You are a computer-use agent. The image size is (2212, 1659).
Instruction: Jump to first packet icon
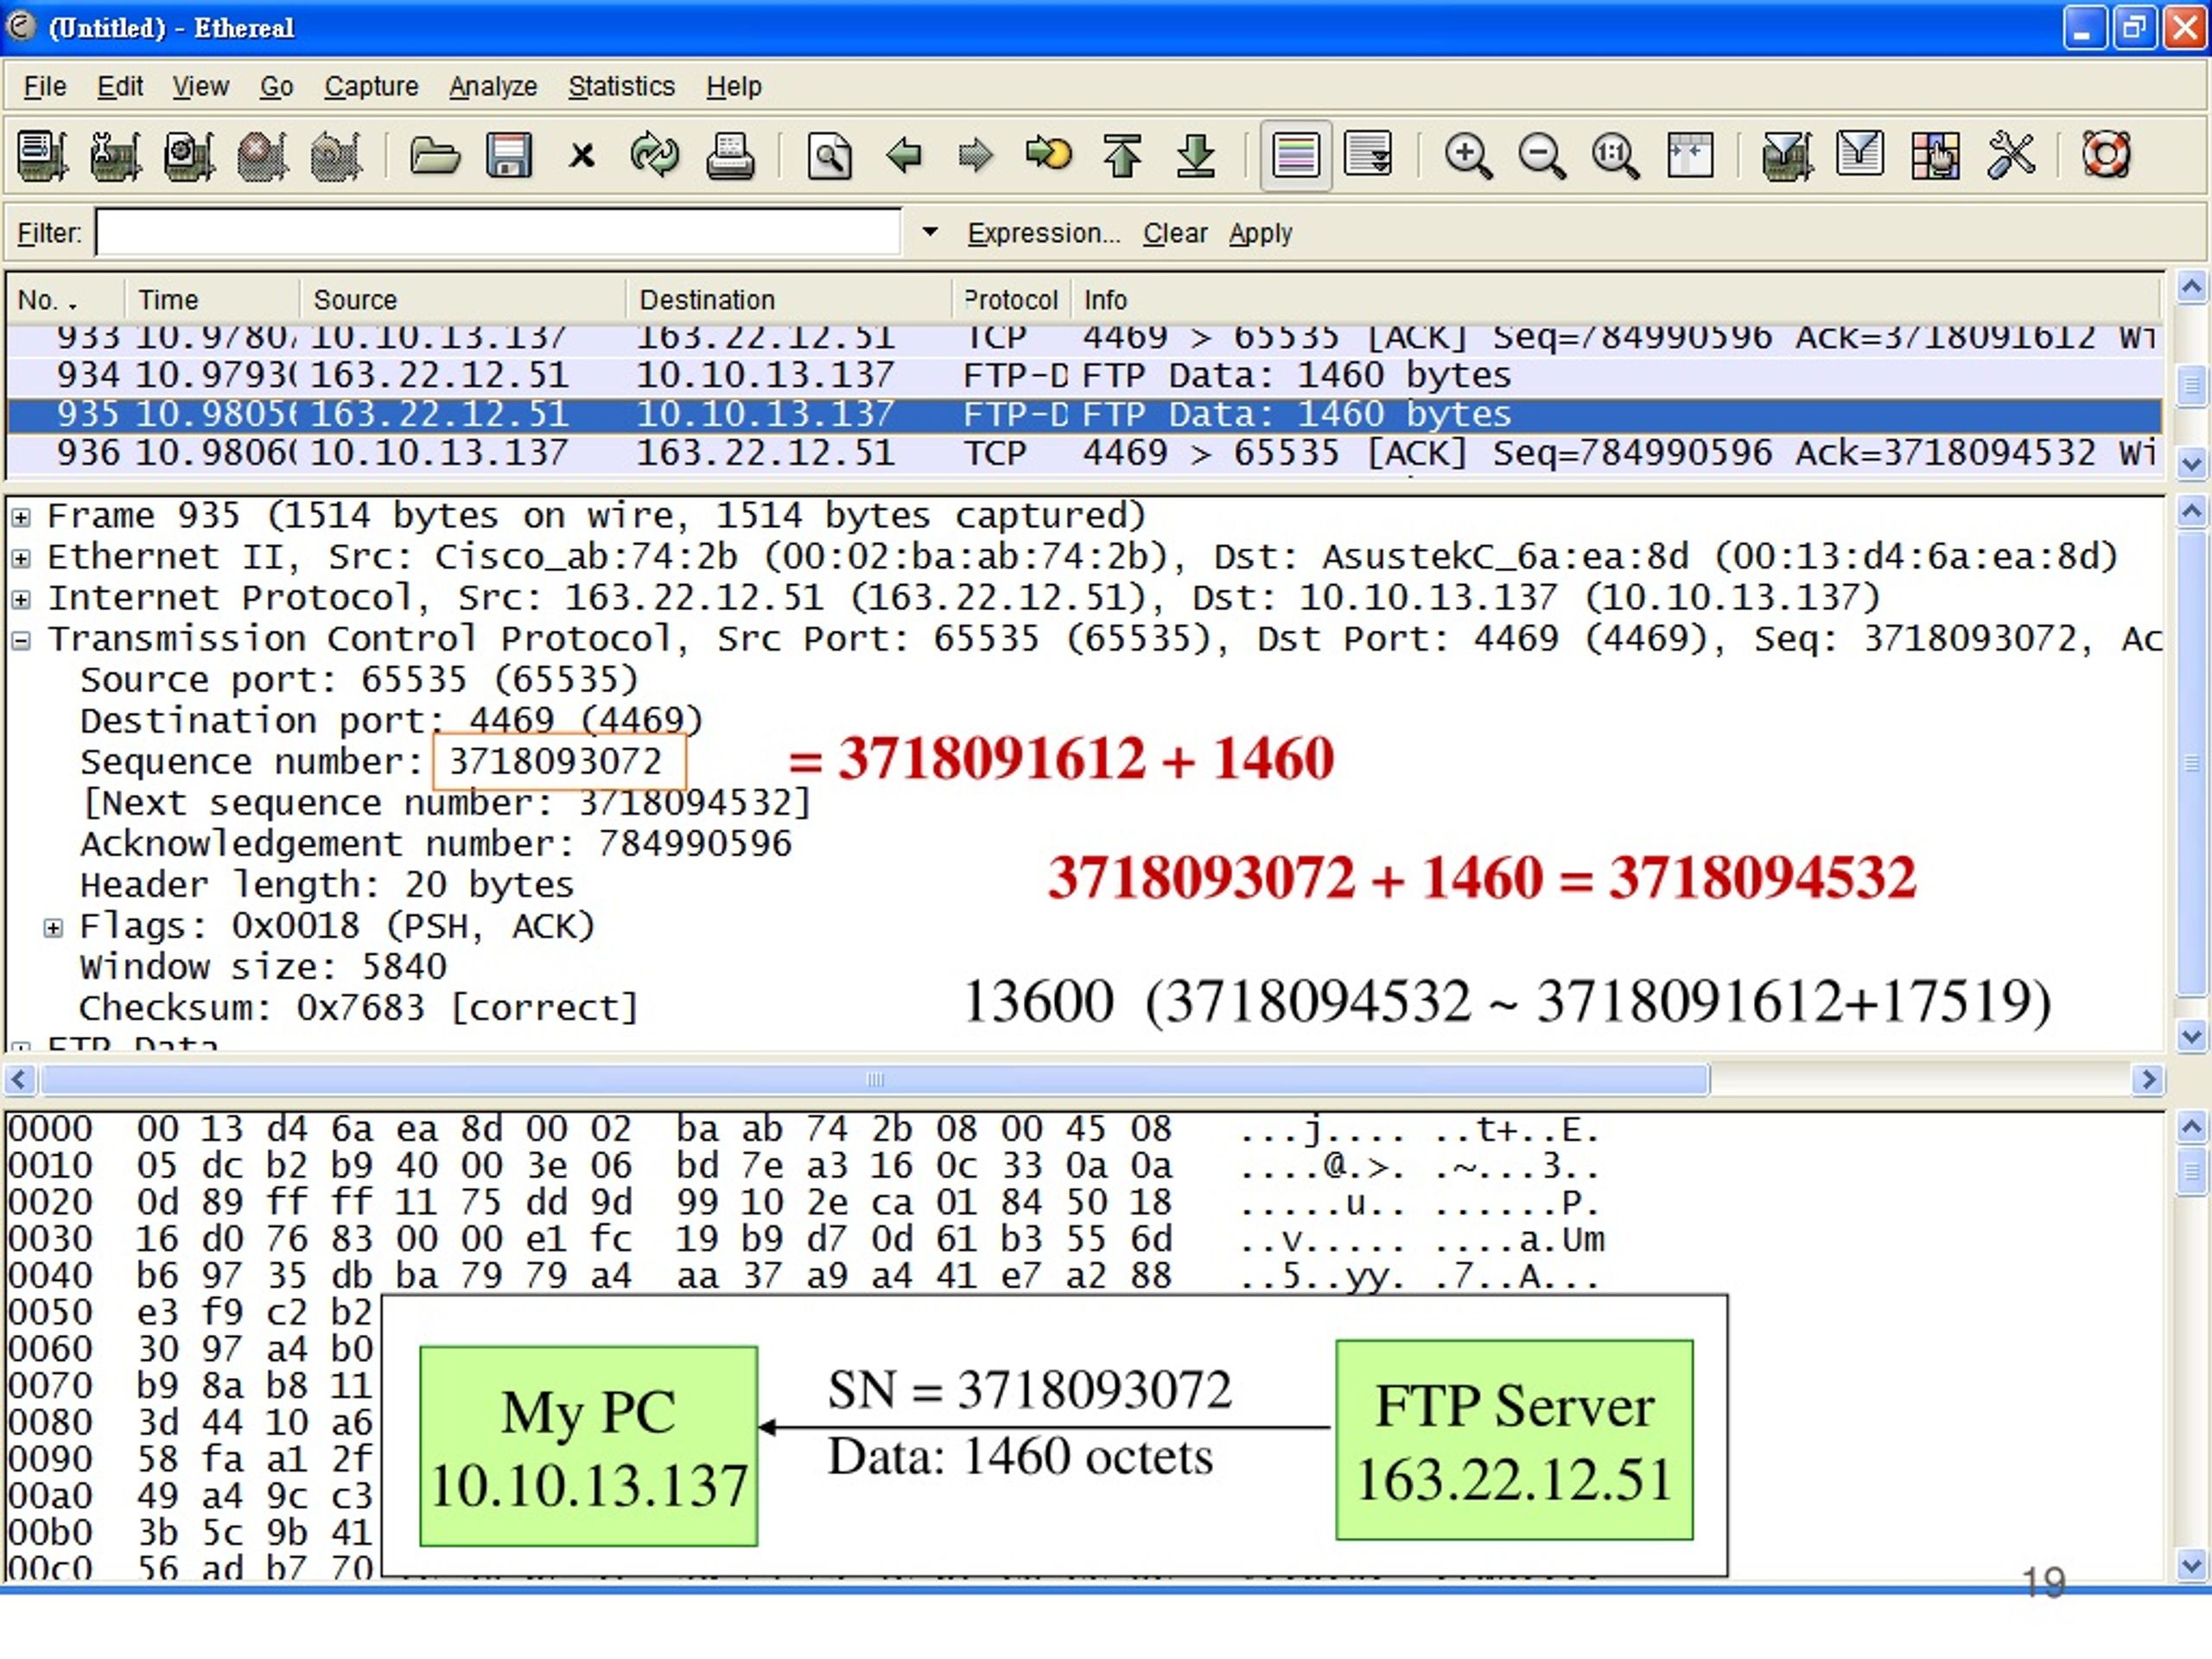pos(1122,155)
